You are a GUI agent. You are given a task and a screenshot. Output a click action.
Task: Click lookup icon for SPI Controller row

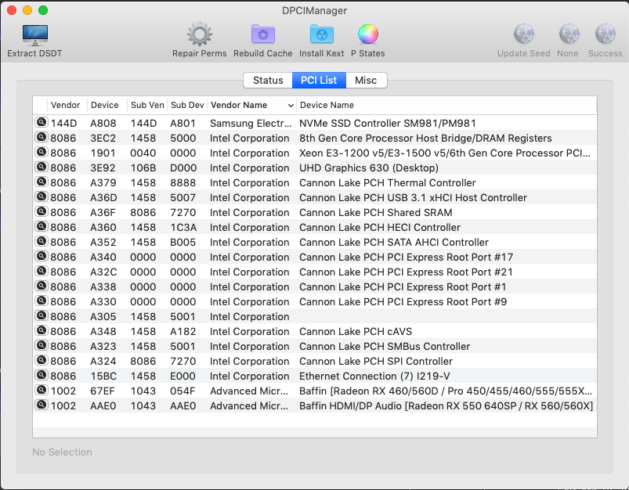click(x=42, y=360)
